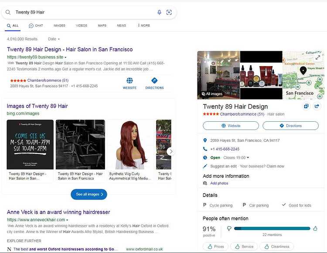
Task: Click the address 2089 Hayes St in panel
Action: [245, 140]
